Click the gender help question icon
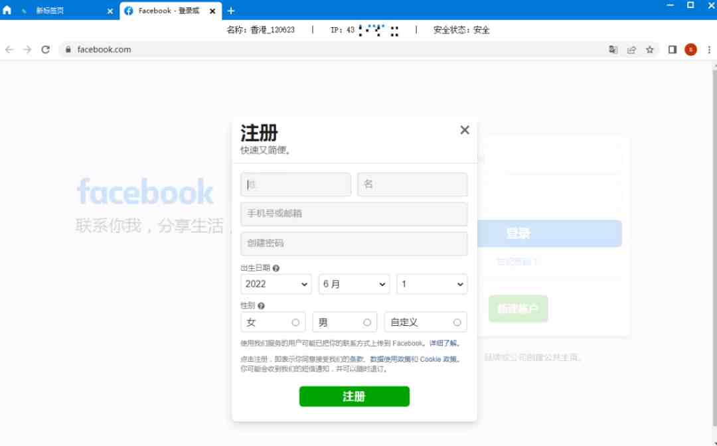 (261, 306)
